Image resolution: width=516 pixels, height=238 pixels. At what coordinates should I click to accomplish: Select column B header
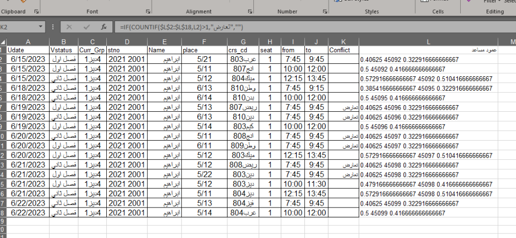[x=64, y=42]
